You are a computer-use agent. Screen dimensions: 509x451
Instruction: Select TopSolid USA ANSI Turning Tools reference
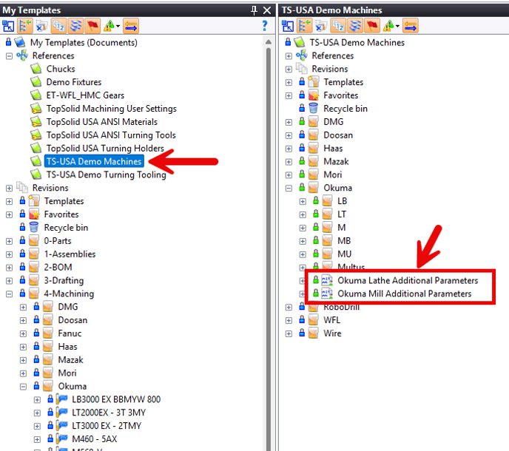click(x=111, y=135)
